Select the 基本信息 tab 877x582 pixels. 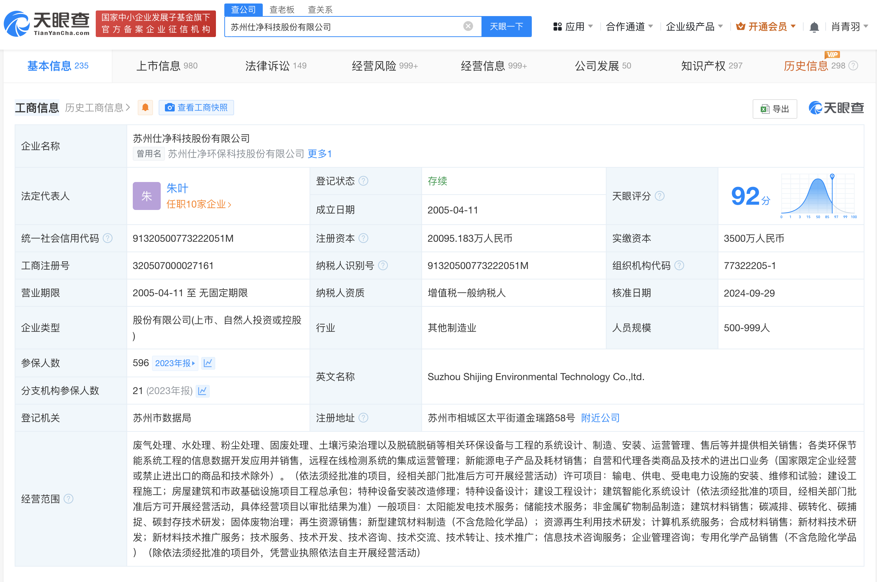coord(58,66)
